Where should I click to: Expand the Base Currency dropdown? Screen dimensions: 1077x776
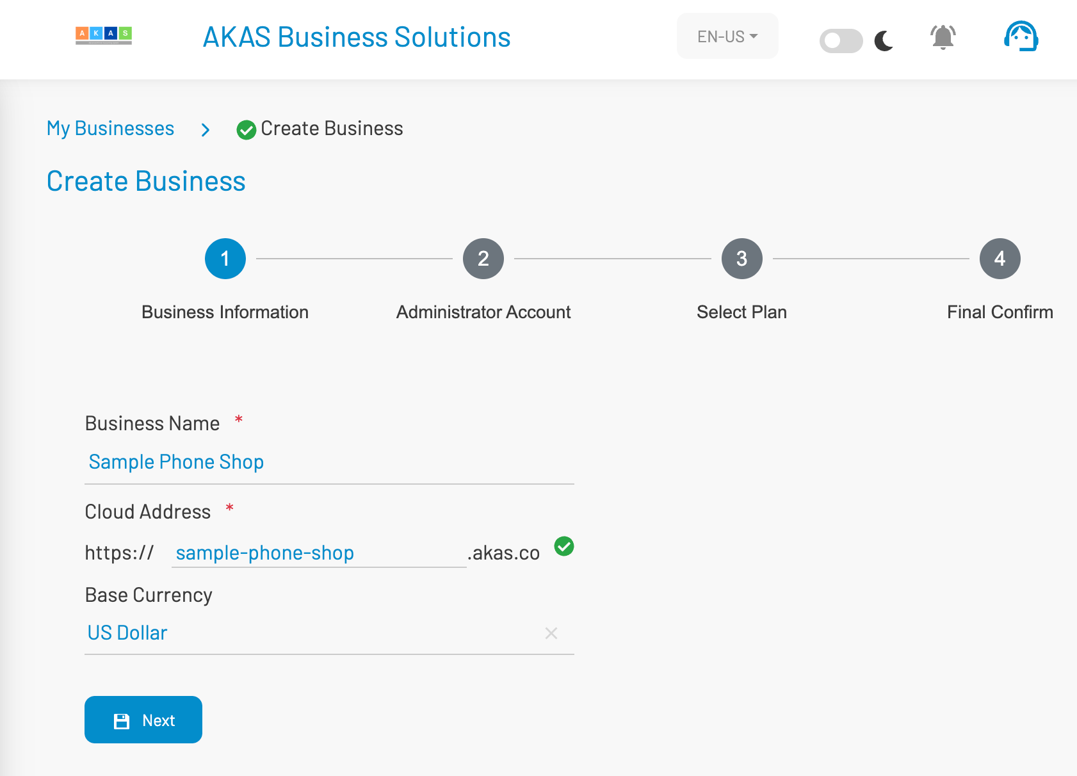click(314, 633)
